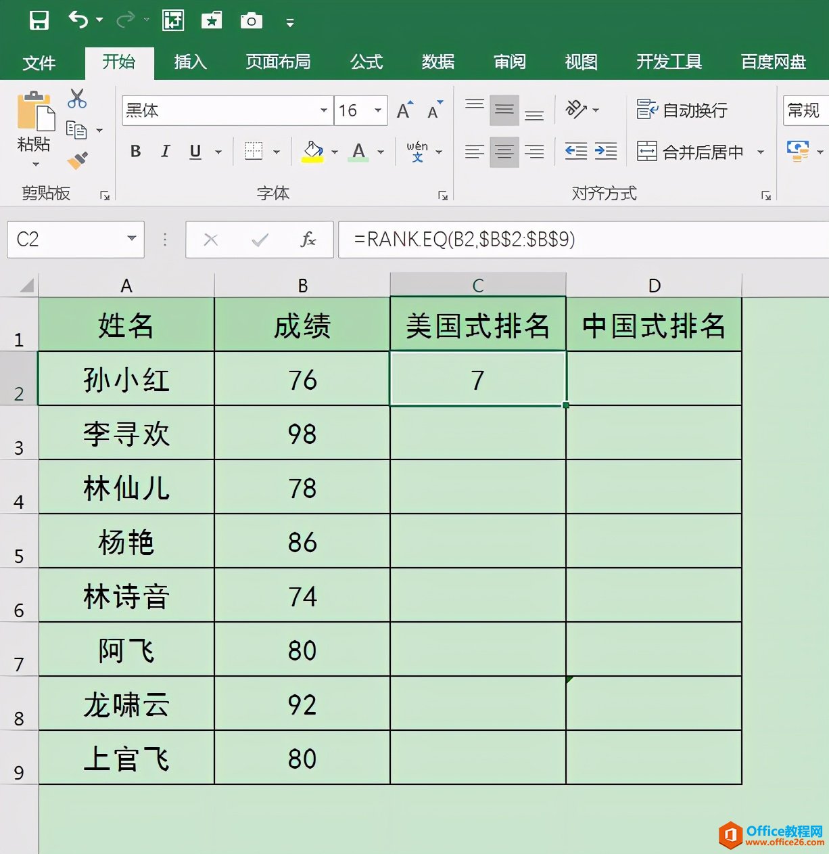
Task: Click the Save icon in quick access toolbar
Action: pyautogui.click(x=39, y=21)
